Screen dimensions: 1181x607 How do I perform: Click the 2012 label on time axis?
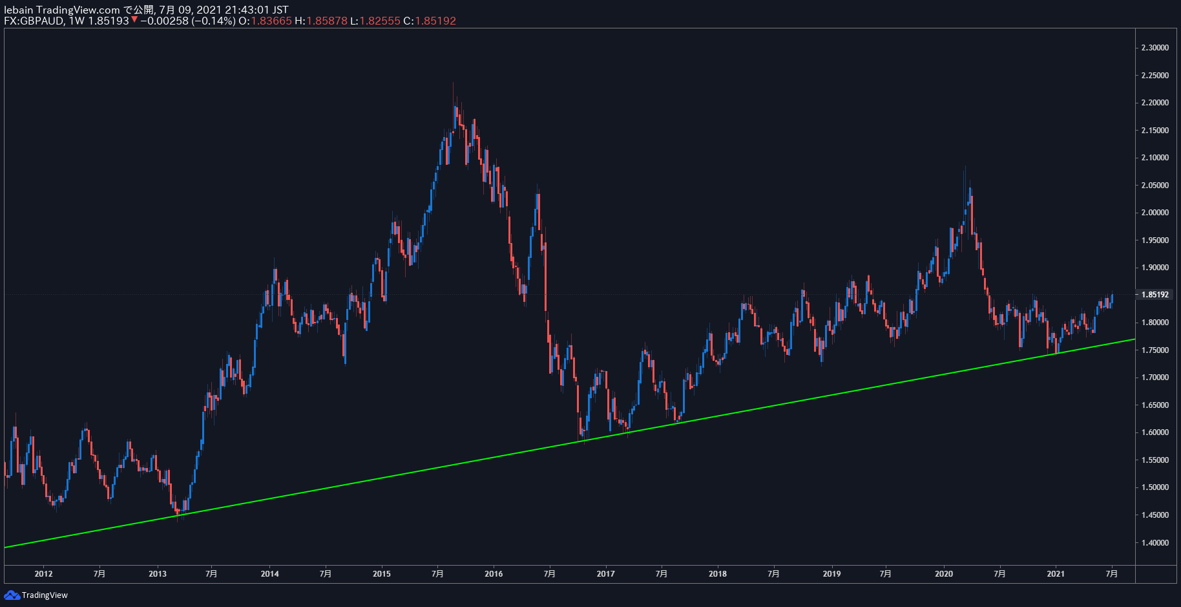[43, 574]
